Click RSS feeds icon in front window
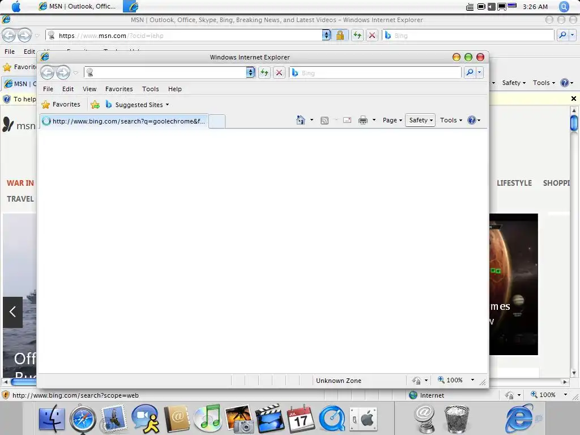The image size is (580, 435). [325, 120]
